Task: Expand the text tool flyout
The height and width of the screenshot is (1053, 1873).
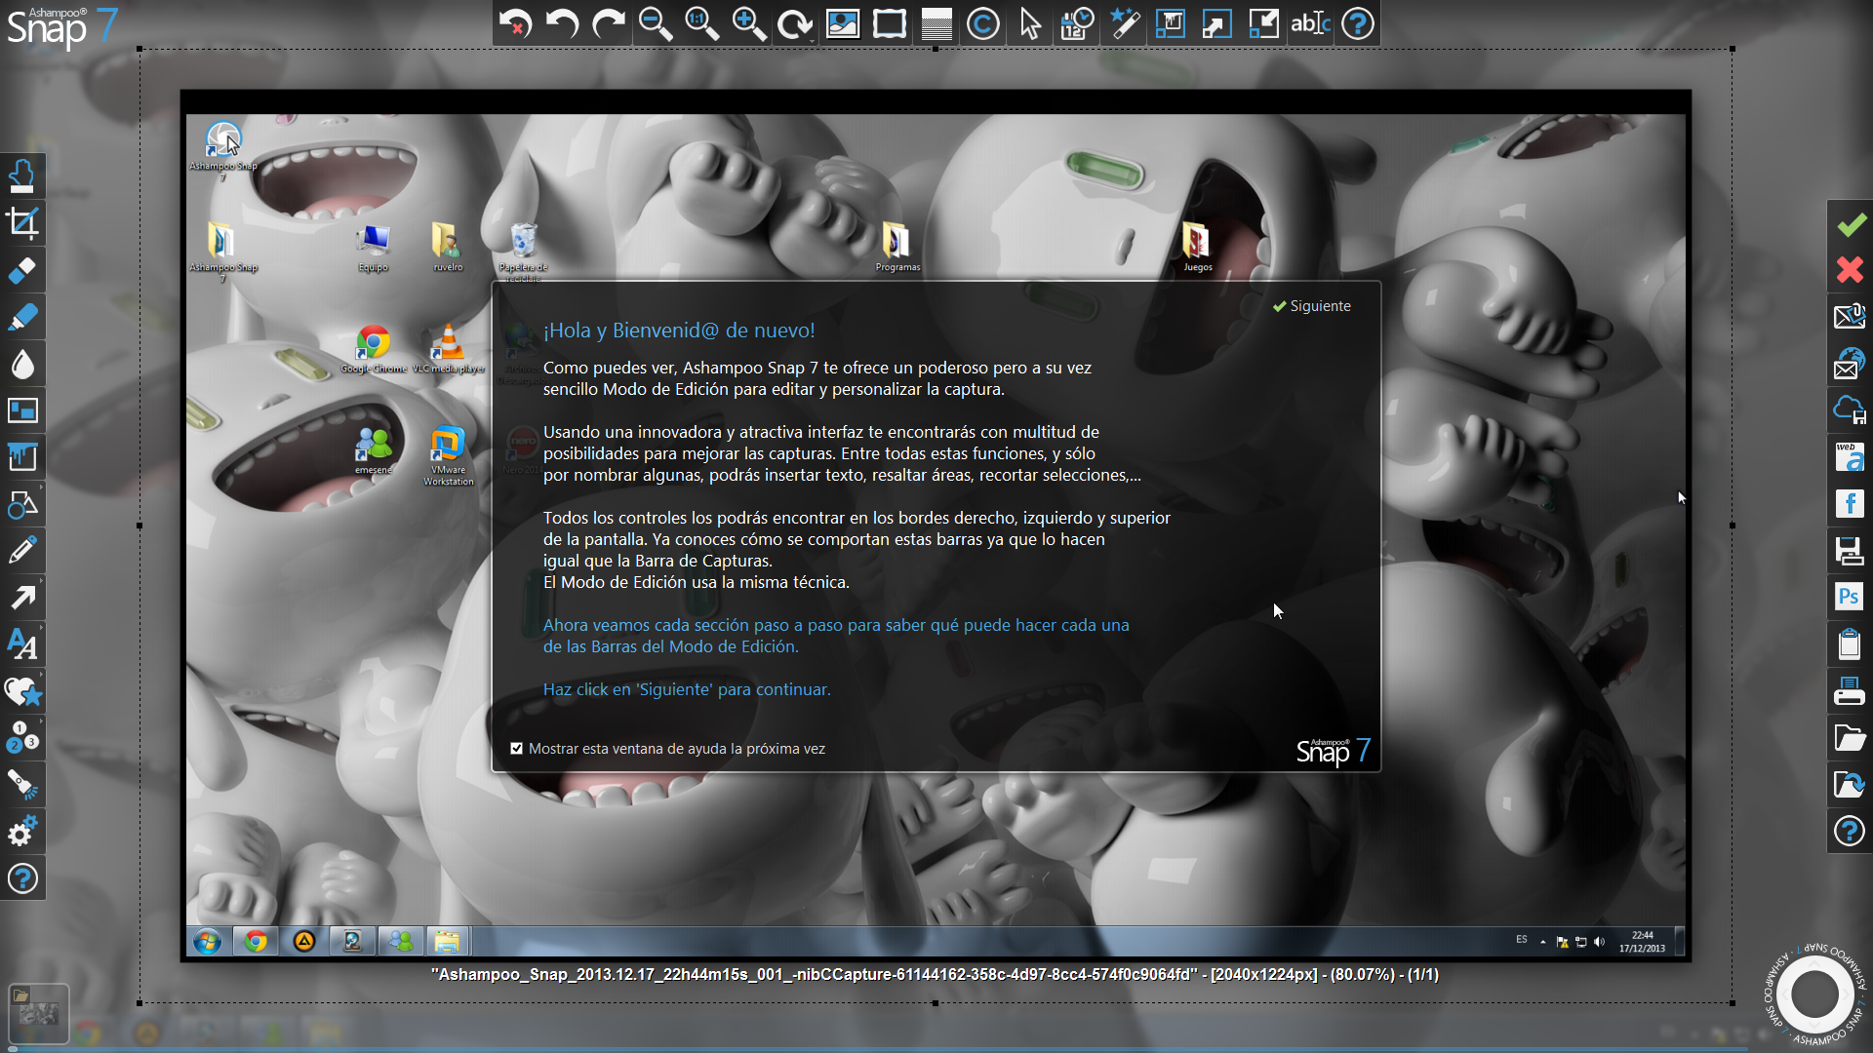Action: [x=40, y=629]
